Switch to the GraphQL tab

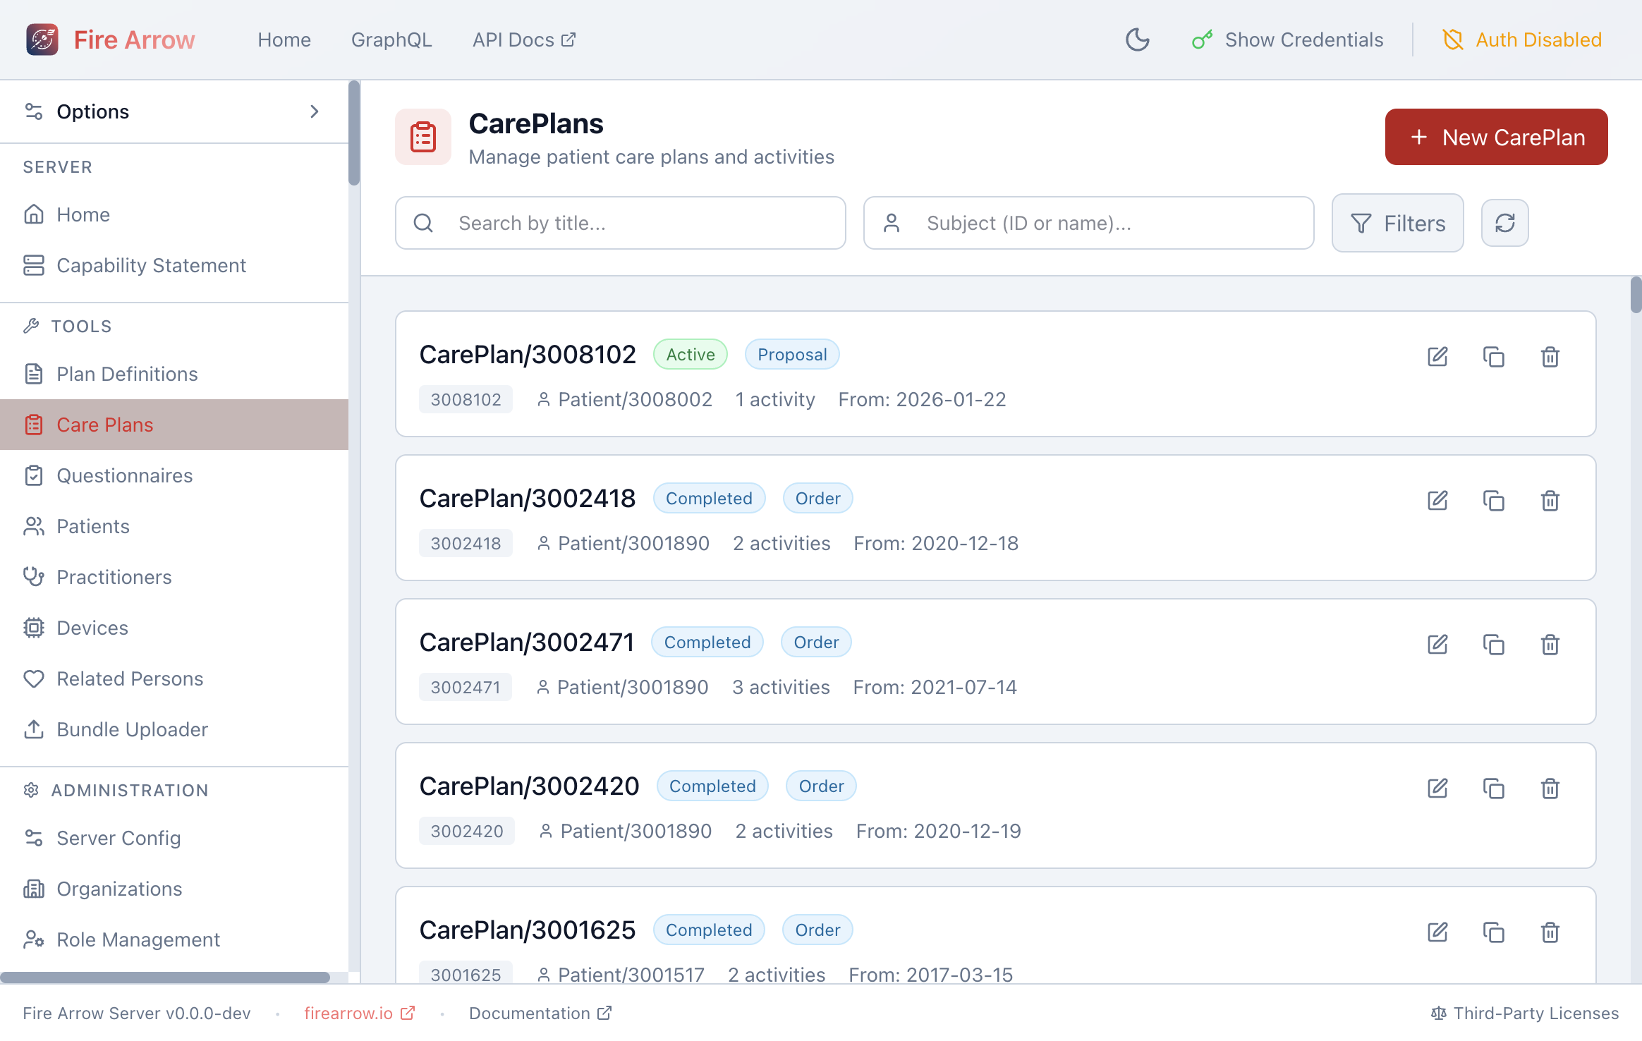[391, 39]
